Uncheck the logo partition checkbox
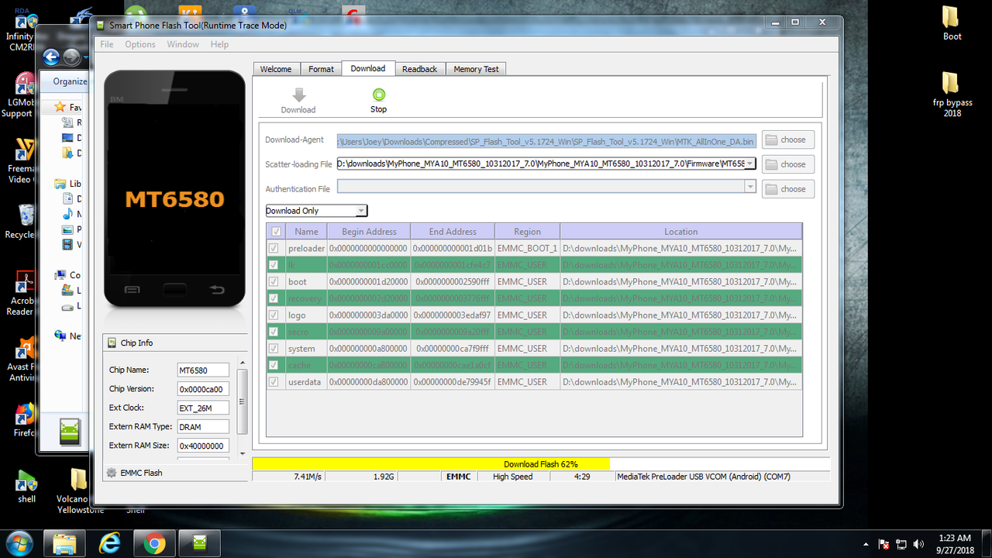The height and width of the screenshot is (558, 992). tap(273, 315)
